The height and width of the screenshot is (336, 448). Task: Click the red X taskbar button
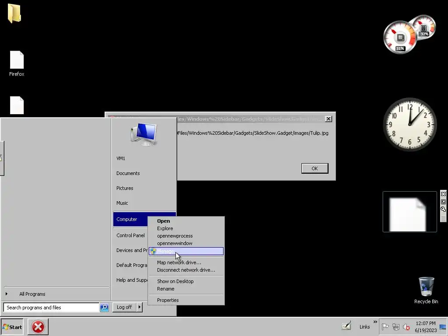tap(38, 327)
